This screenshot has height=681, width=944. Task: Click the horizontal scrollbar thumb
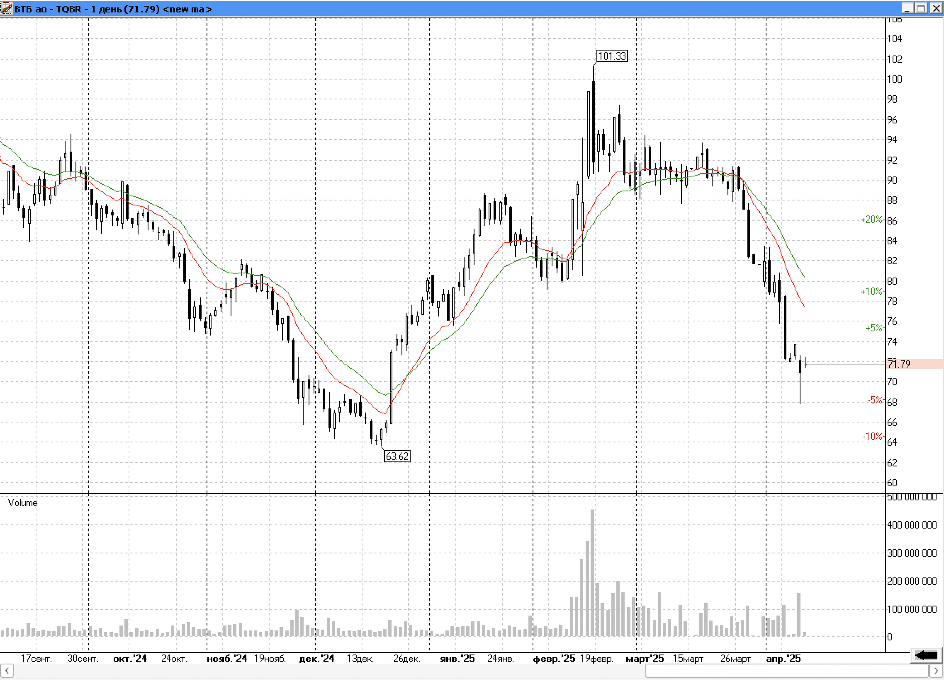787,671
